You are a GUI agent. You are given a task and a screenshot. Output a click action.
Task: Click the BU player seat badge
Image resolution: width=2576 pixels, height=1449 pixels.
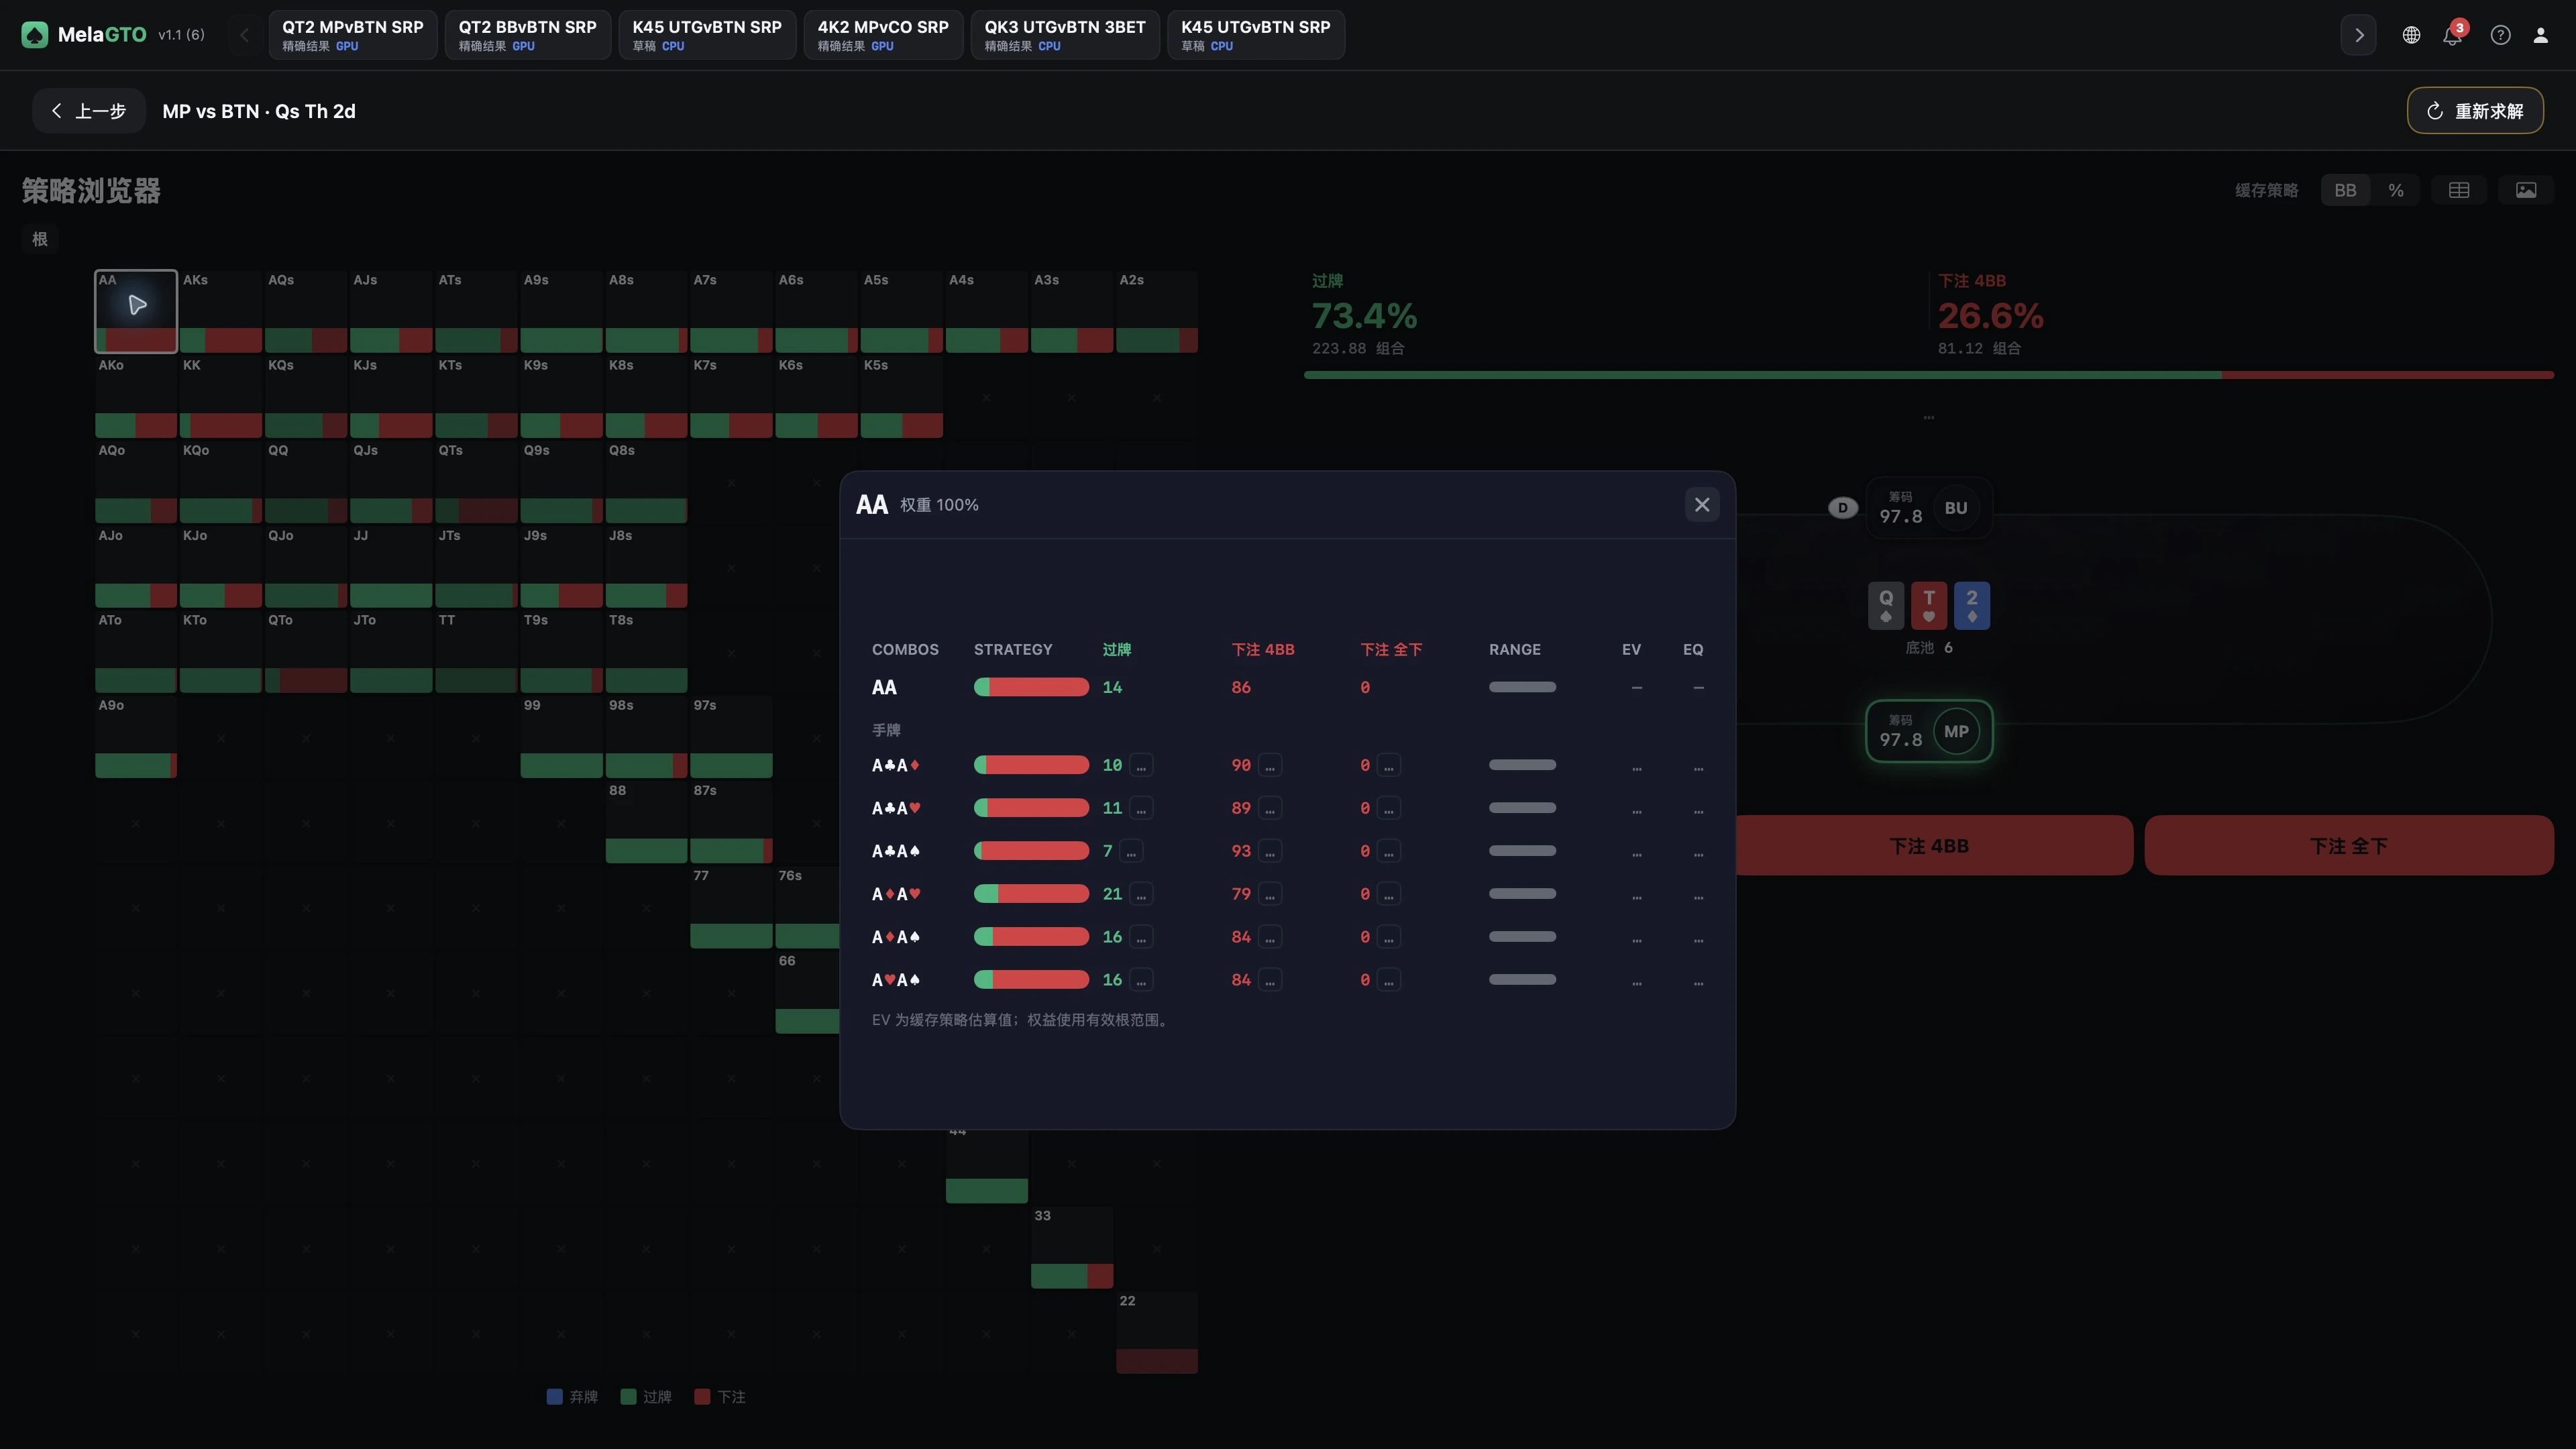coord(1956,508)
